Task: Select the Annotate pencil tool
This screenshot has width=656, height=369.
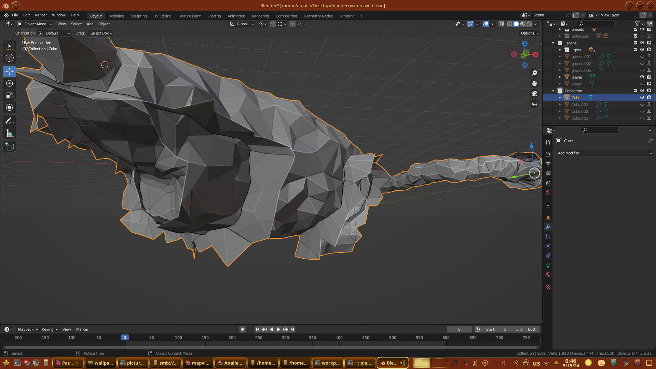Action: pyautogui.click(x=10, y=121)
